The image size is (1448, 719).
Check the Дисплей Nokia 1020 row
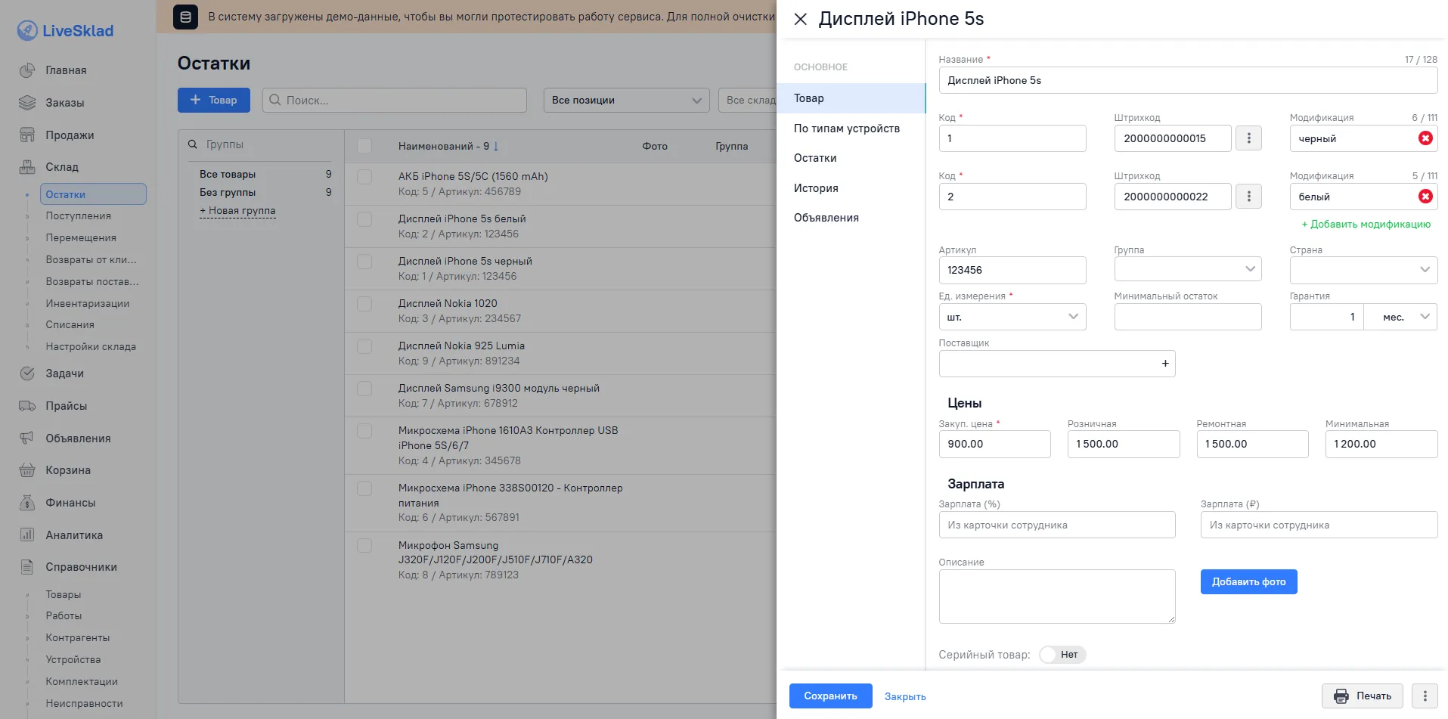click(x=364, y=304)
